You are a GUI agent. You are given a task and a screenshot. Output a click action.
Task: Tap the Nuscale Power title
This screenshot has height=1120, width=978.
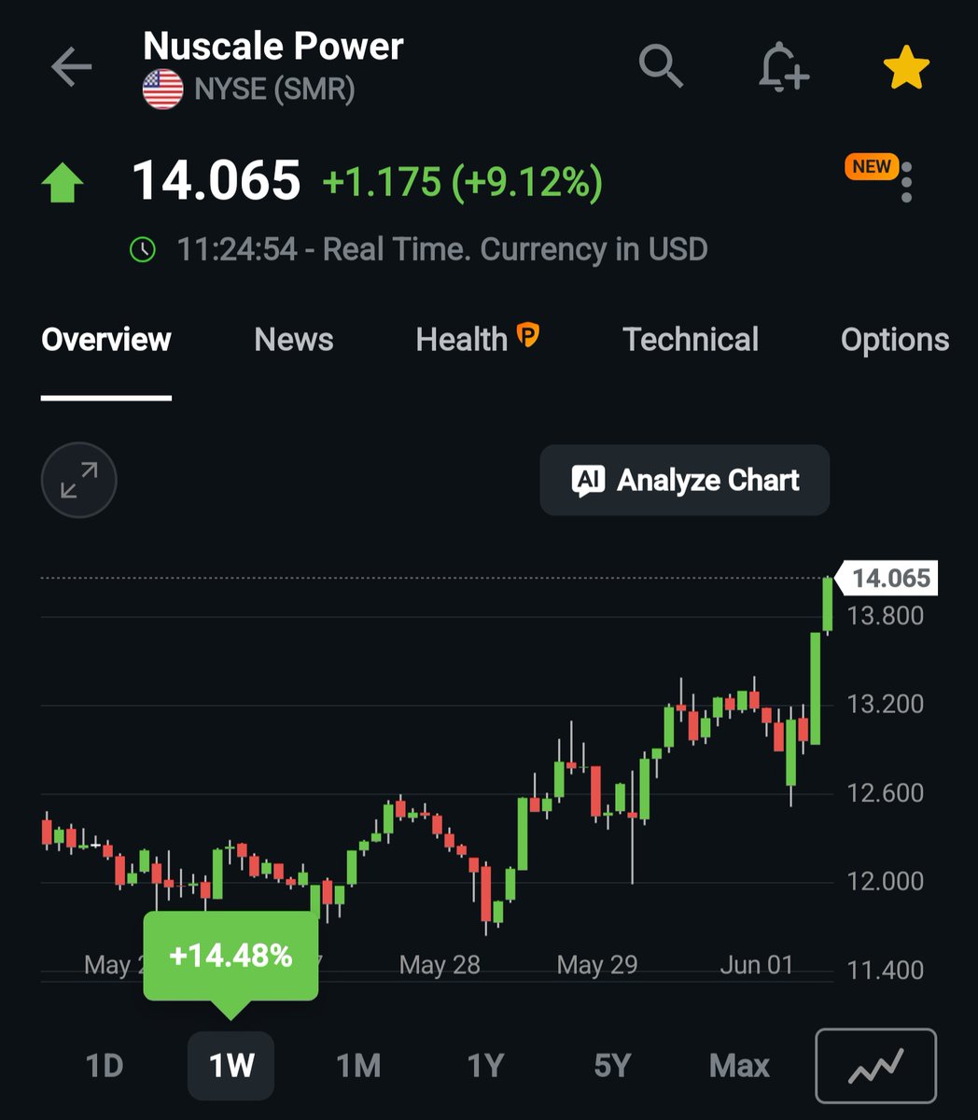click(273, 46)
